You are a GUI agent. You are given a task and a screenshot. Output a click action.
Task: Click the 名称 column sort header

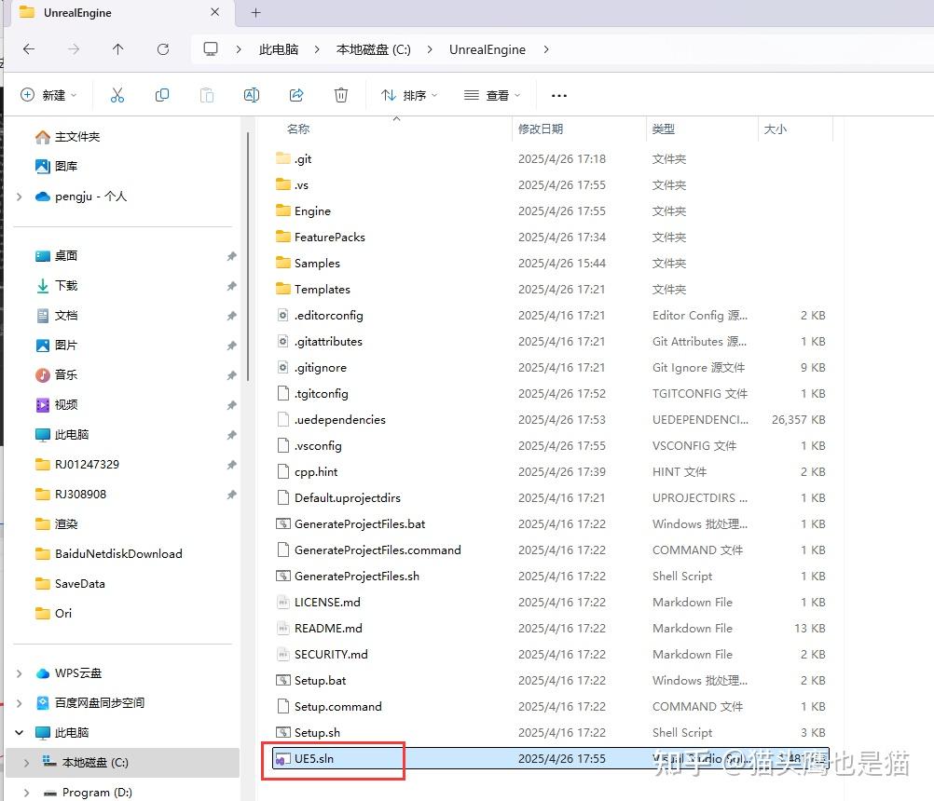coord(298,129)
